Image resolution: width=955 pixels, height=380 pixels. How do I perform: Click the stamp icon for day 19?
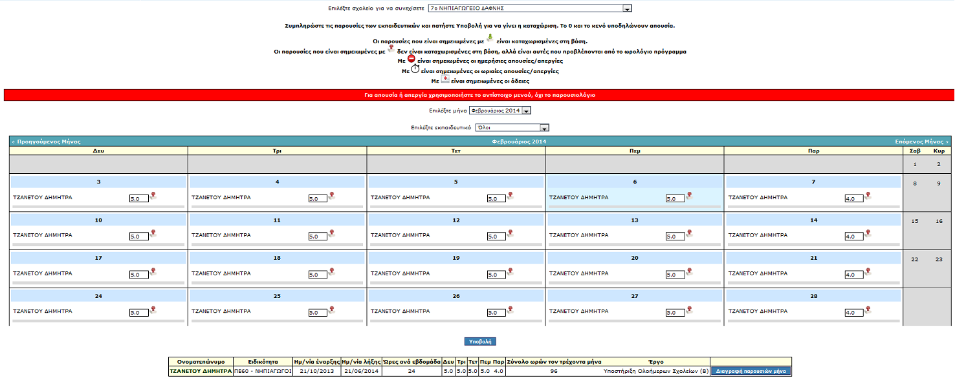coord(511,272)
